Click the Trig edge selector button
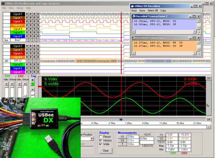The image size is (215, 158). 33,80
